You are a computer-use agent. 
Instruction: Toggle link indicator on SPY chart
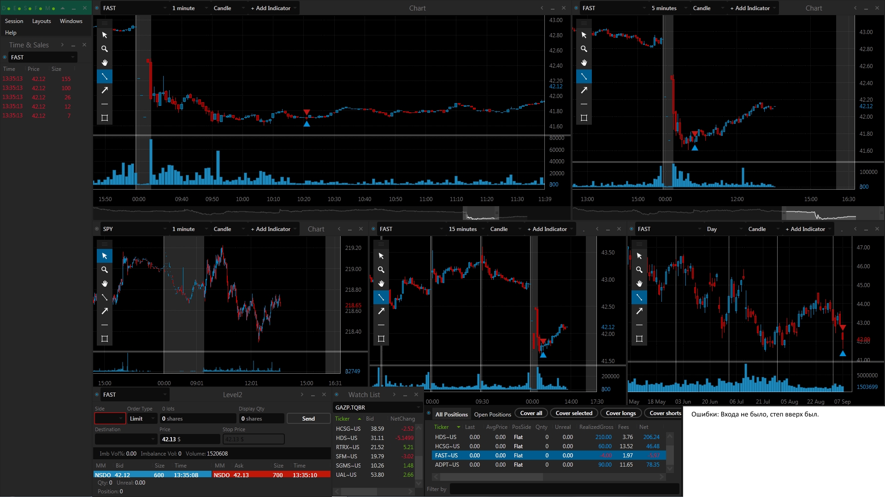[x=97, y=229]
